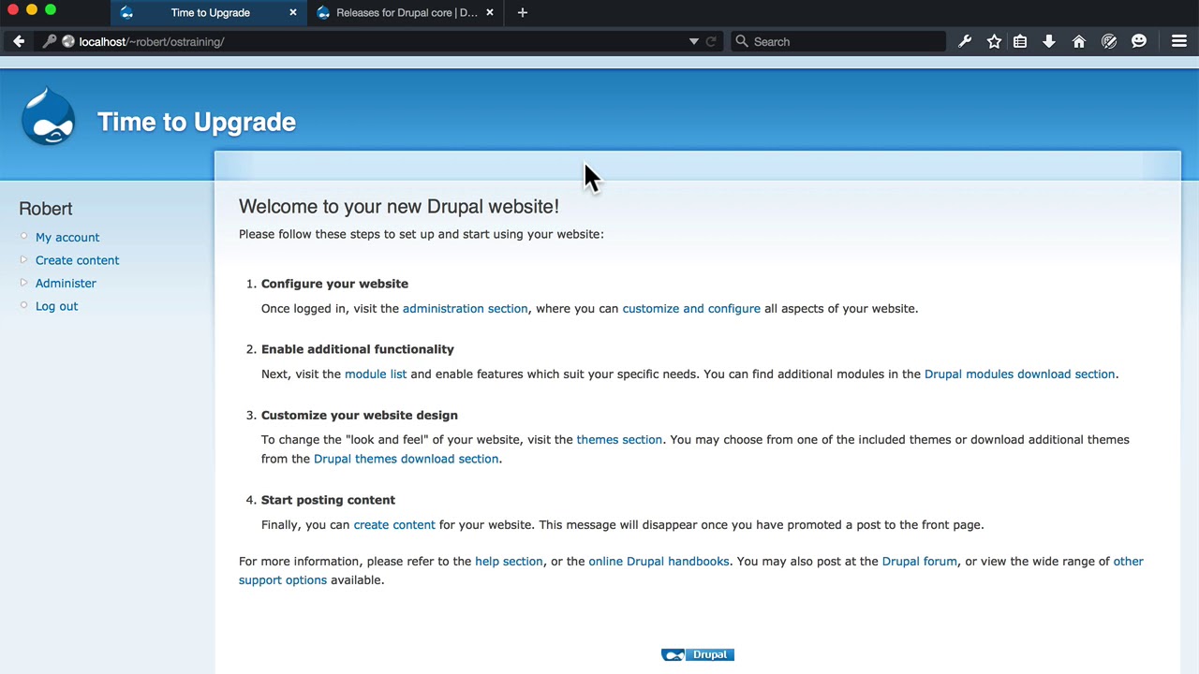Viewport: 1199px width, 674px height.
Task: Click the Start posting content step title
Action: [x=328, y=500]
